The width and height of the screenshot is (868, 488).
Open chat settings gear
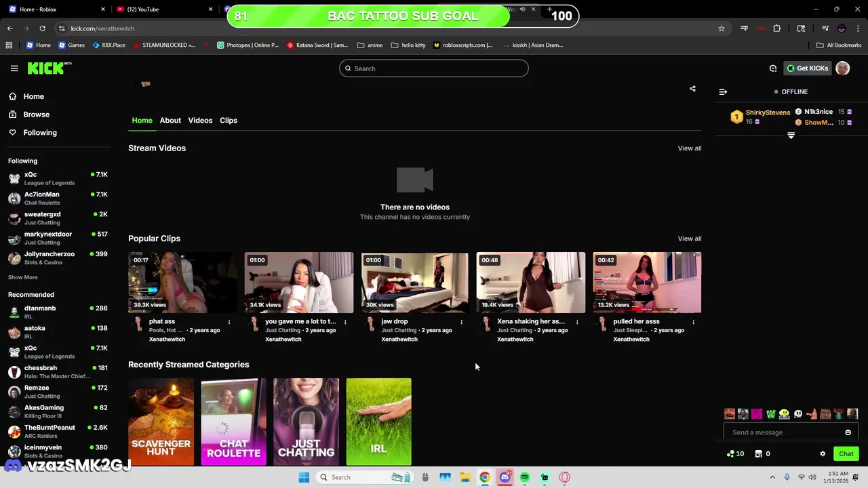pyautogui.click(x=823, y=454)
